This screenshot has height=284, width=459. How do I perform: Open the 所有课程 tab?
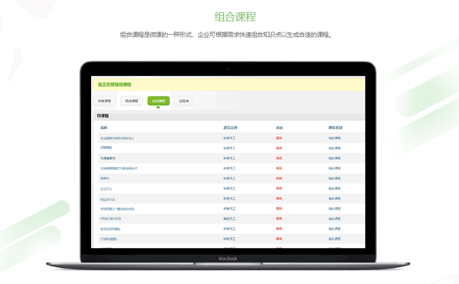coord(105,101)
